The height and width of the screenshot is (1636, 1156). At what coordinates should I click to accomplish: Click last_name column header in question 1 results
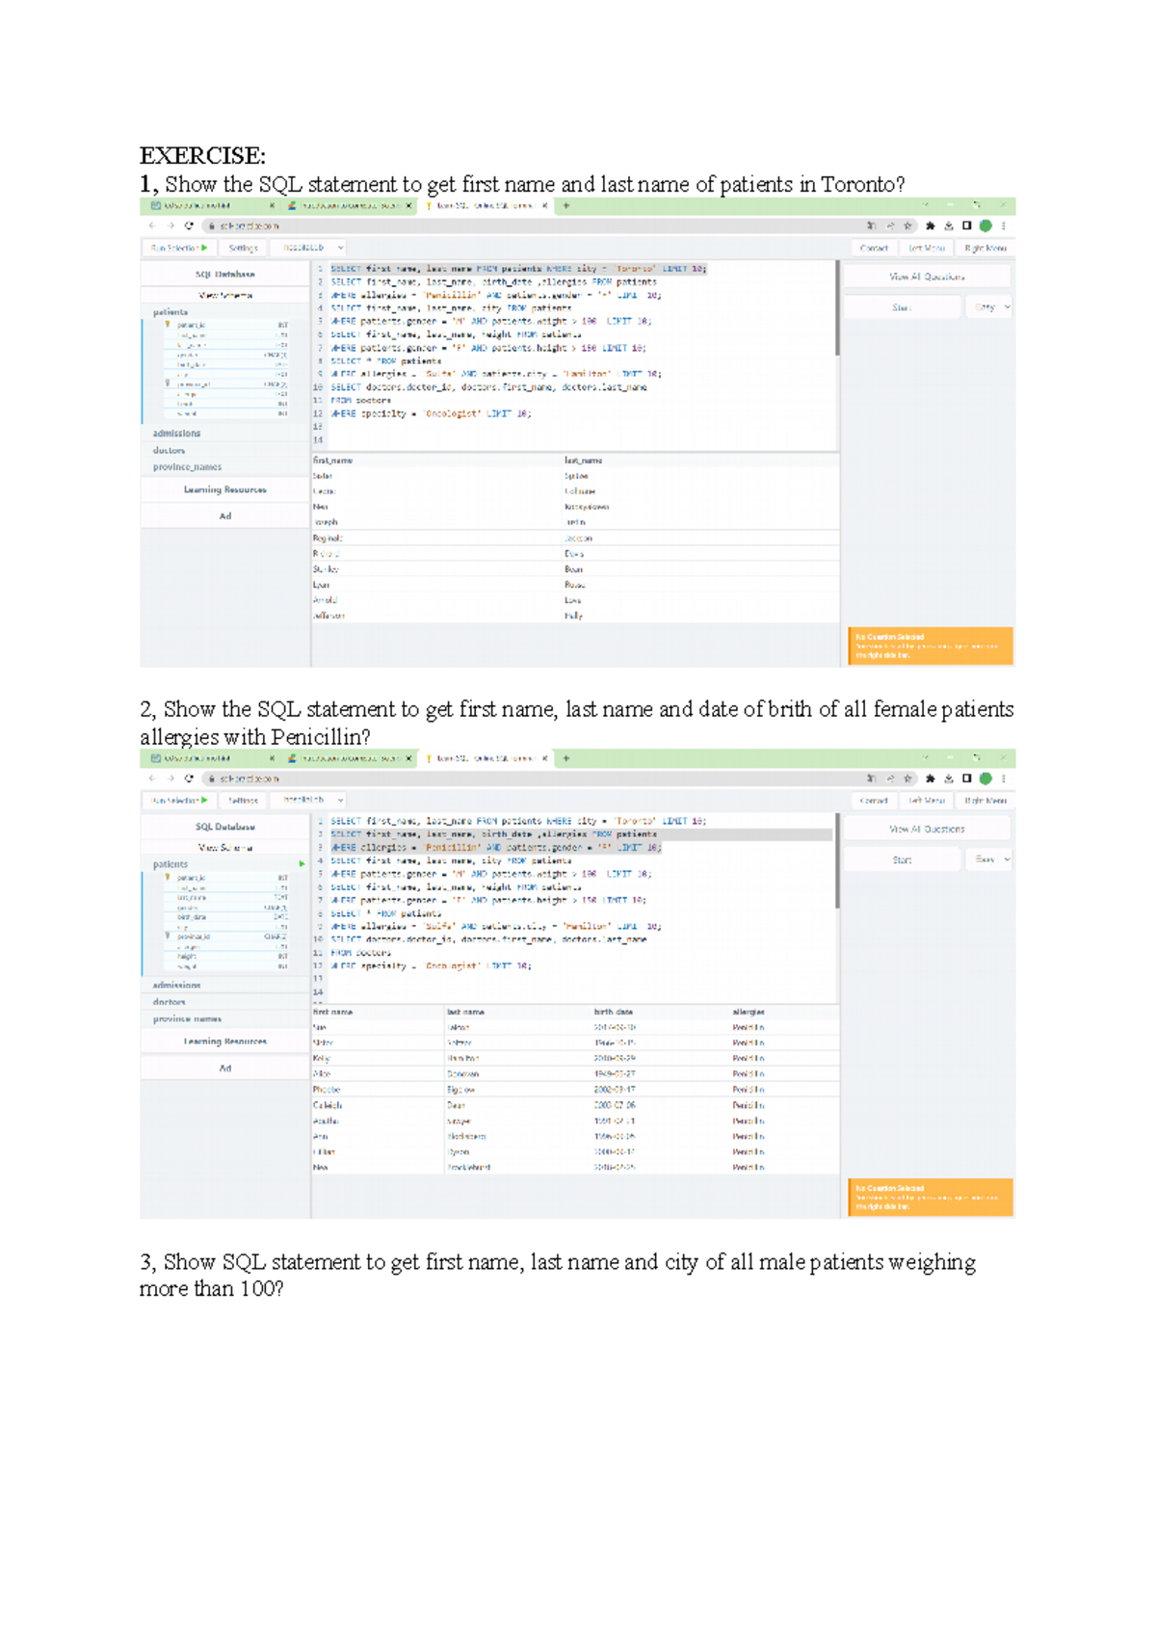pyautogui.click(x=583, y=461)
